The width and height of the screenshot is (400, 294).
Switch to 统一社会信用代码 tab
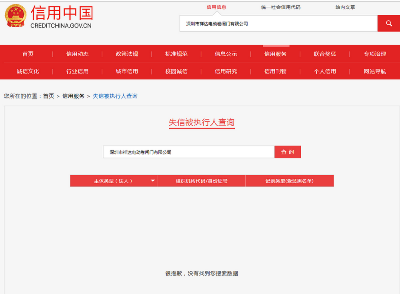(x=280, y=7)
